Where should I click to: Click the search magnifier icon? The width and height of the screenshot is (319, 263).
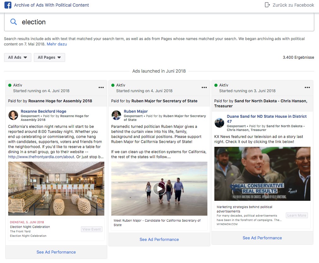tap(13, 22)
